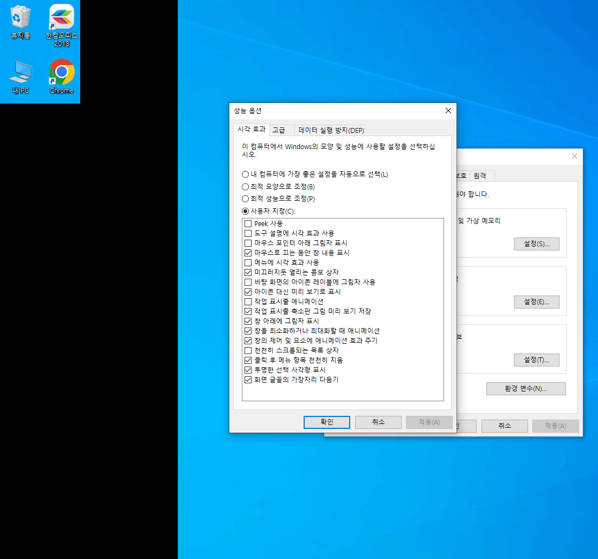Uncheck 화면 글꼴의 가장자리 다듬기
This screenshot has height=559, width=598.
(x=248, y=380)
